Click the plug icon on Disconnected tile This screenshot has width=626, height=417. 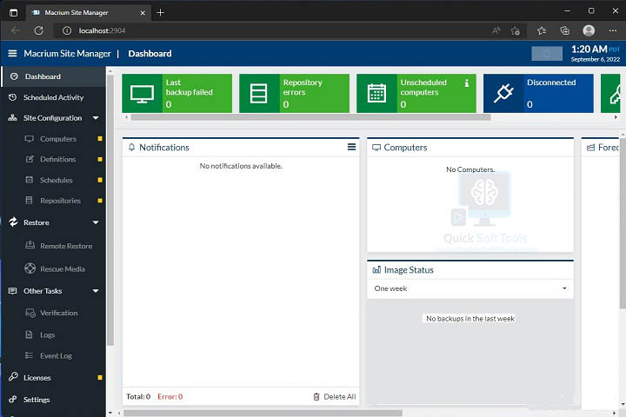pos(503,93)
